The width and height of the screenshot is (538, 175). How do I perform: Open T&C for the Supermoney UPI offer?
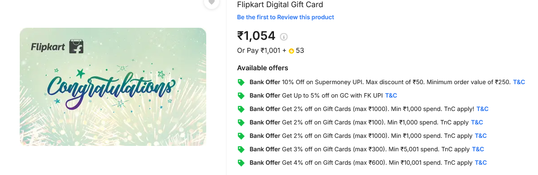[519, 82]
